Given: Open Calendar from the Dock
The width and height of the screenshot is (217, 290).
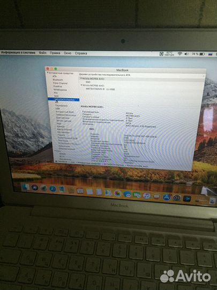Looking at the screenshot, I should point(80,191).
